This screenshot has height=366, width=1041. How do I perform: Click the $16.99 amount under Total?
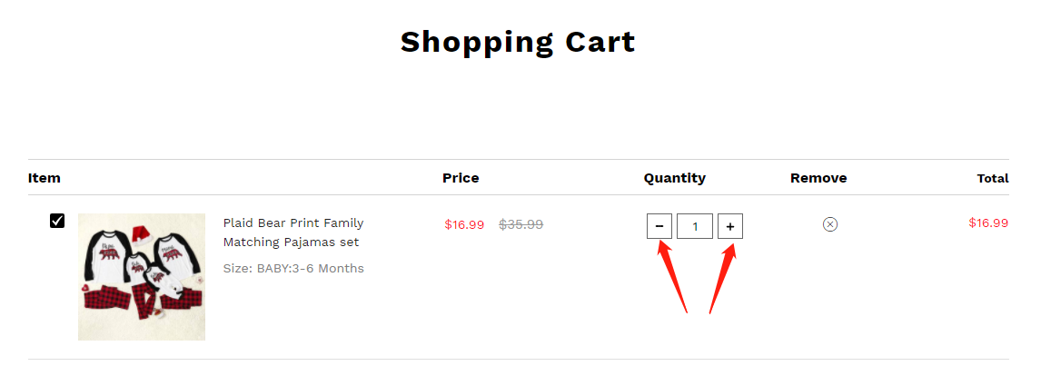(x=988, y=223)
